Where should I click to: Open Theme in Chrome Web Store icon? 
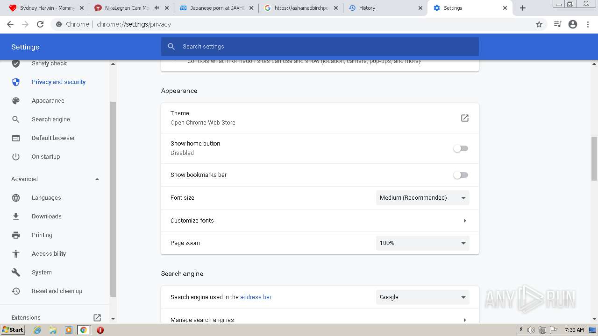click(464, 118)
